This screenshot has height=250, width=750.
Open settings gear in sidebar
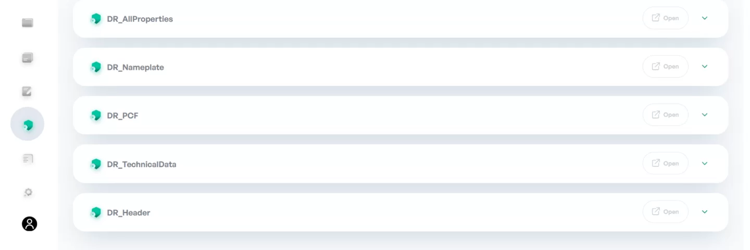tap(28, 192)
